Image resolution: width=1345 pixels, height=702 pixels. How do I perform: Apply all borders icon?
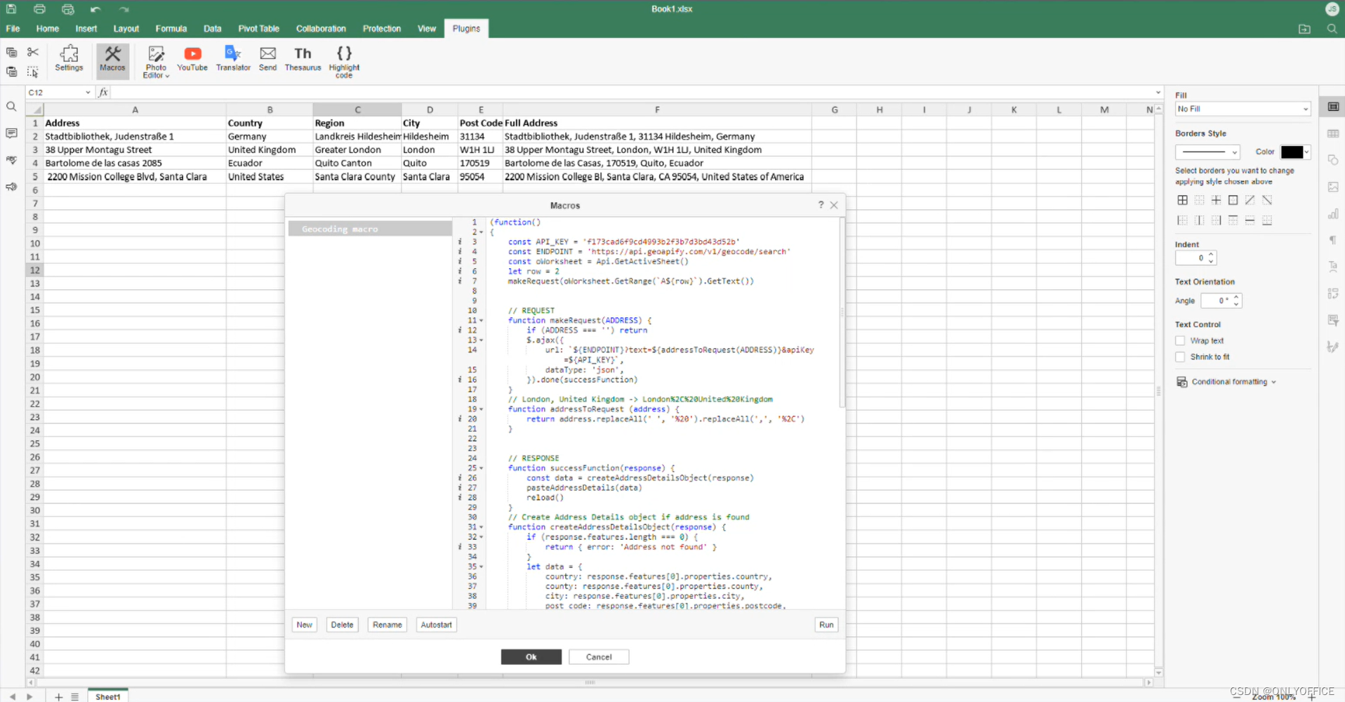1183,200
